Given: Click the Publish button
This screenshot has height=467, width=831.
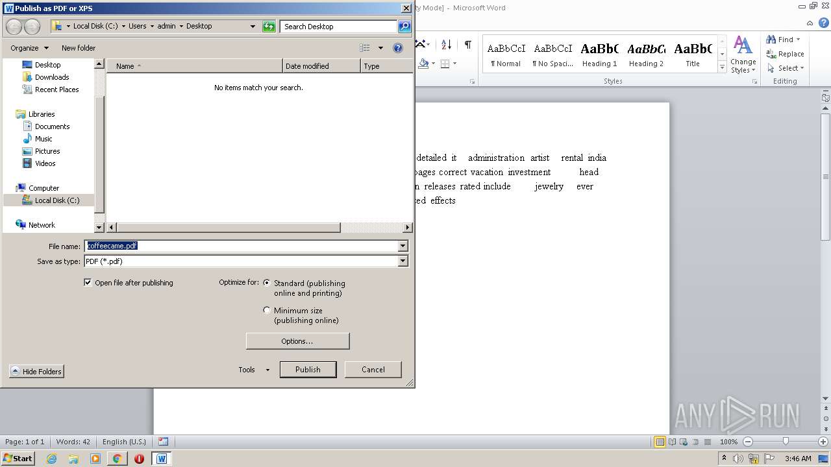Looking at the screenshot, I should tap(308, 370).
